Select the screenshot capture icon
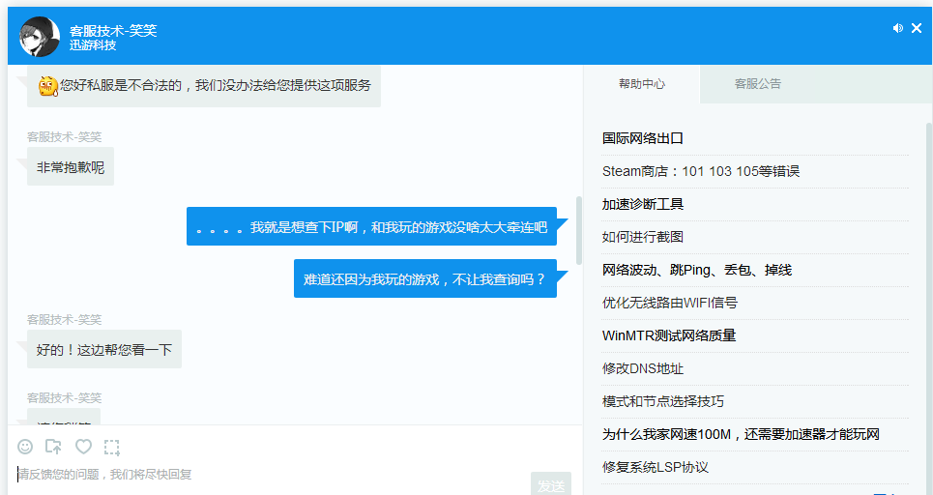The height and width of the screenshot is (495, 933). [112, 447]
